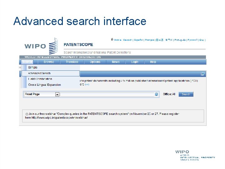Click the Office: All selector
The image size is (225, 169).
(x=169, y=94)
